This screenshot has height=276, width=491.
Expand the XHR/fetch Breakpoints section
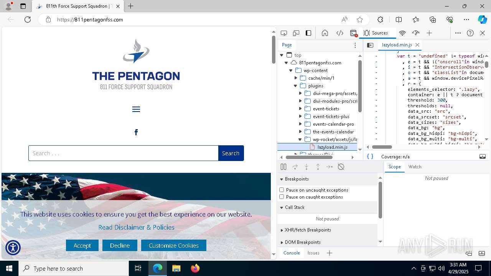coord(282,230)
